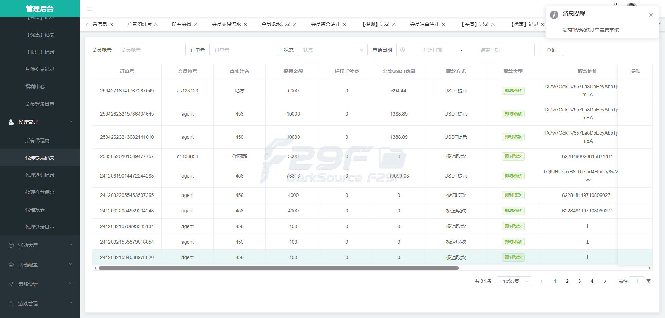665x318 pixels.
Task: Toggle the hamburger sidebar collapse icon
Action: tap(90, 9)
